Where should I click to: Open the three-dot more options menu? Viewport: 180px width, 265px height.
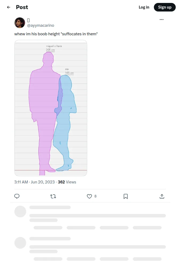tap(161, 20)
